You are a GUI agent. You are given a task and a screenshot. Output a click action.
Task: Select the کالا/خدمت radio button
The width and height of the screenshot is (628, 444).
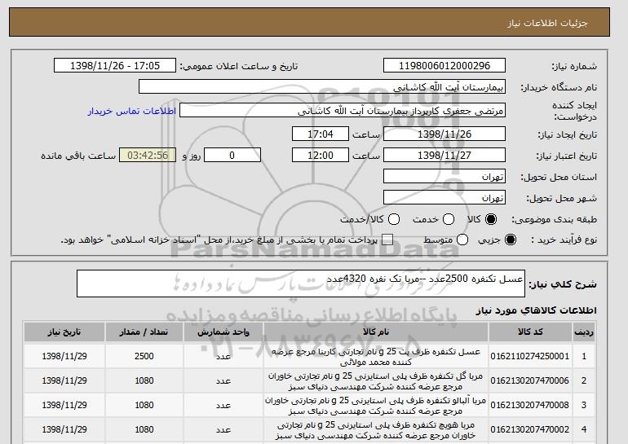point(394,219)
